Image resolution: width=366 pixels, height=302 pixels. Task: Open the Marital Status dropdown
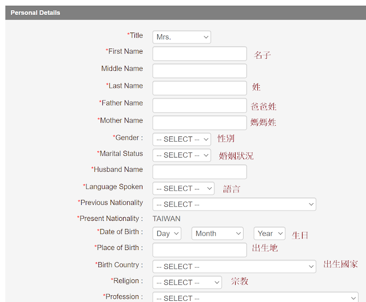click(182, 155)
